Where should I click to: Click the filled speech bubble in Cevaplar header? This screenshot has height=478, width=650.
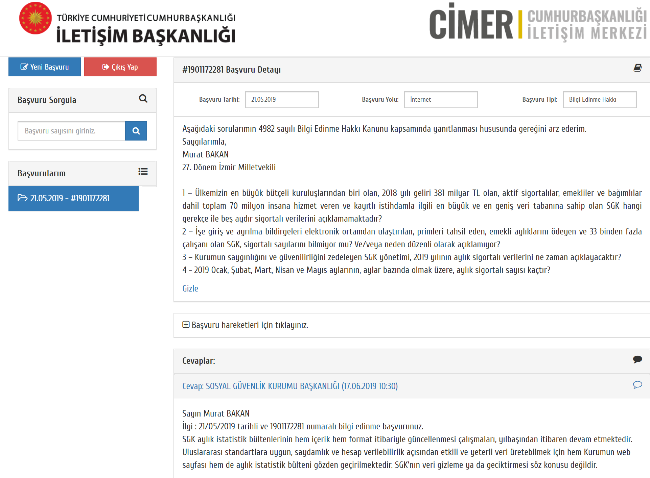[637, 359]
